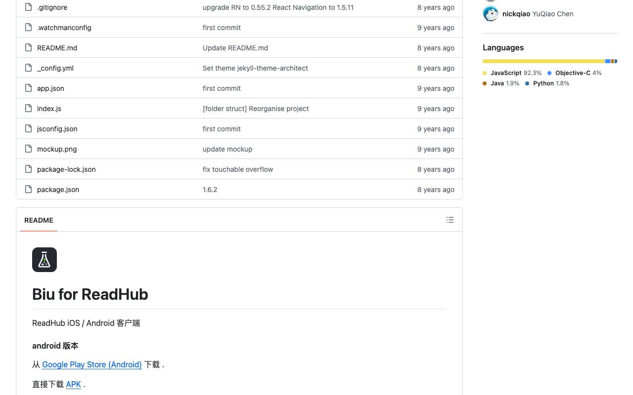
Task: Open the app.json file
Action: click(x=50, y=88)
